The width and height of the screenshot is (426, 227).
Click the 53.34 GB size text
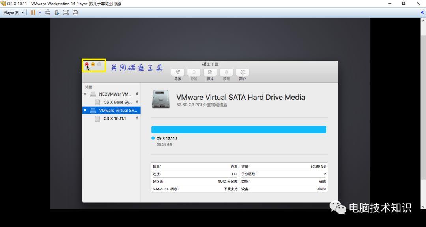click(164, 144)
